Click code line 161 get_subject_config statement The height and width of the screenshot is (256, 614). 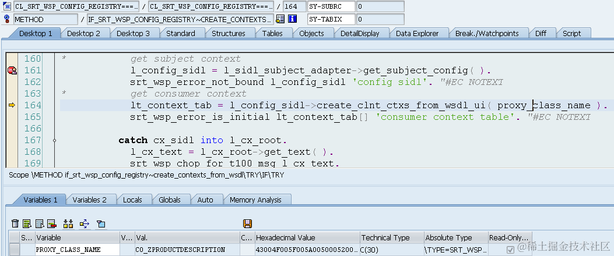pos(311,71)
